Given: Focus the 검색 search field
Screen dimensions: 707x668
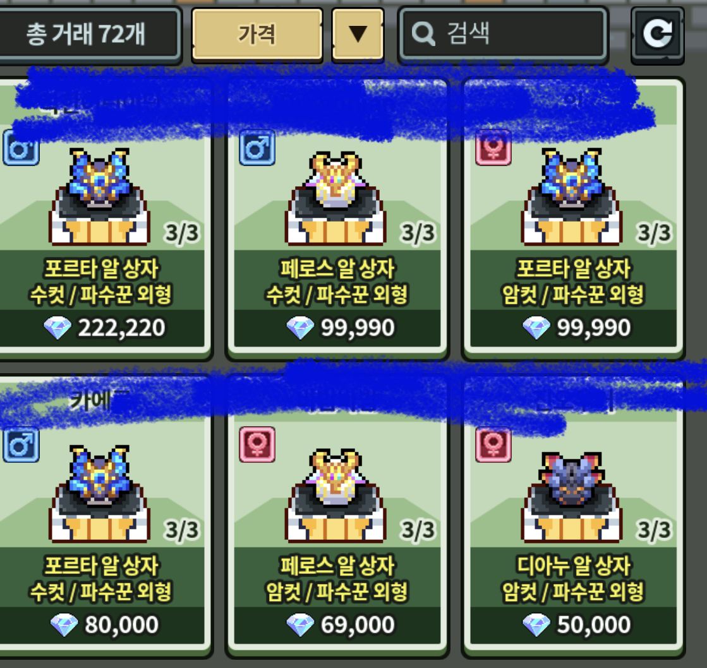Looking at the screenshot, I should click(x=503, y=34).
